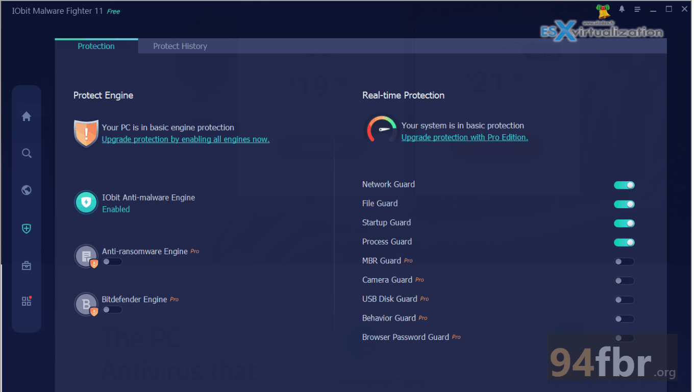This screenshot has width=697, height=392.
Task: Click the IObit Anti-malware Engine label
Action: click(x=148, y=198)
